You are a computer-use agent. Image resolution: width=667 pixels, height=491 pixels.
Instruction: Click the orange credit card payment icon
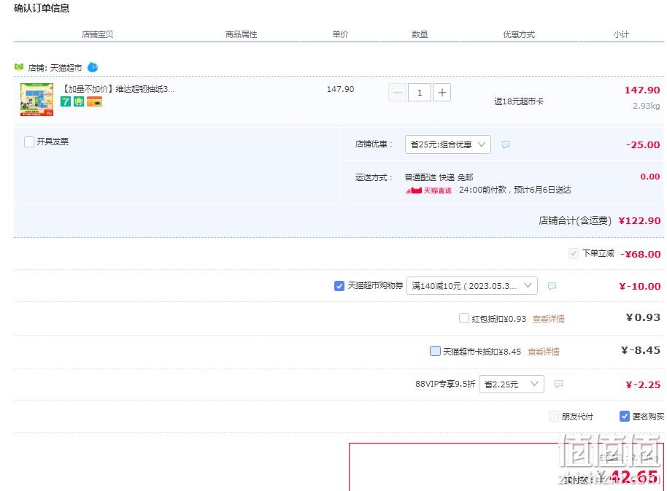coord(94,101)
